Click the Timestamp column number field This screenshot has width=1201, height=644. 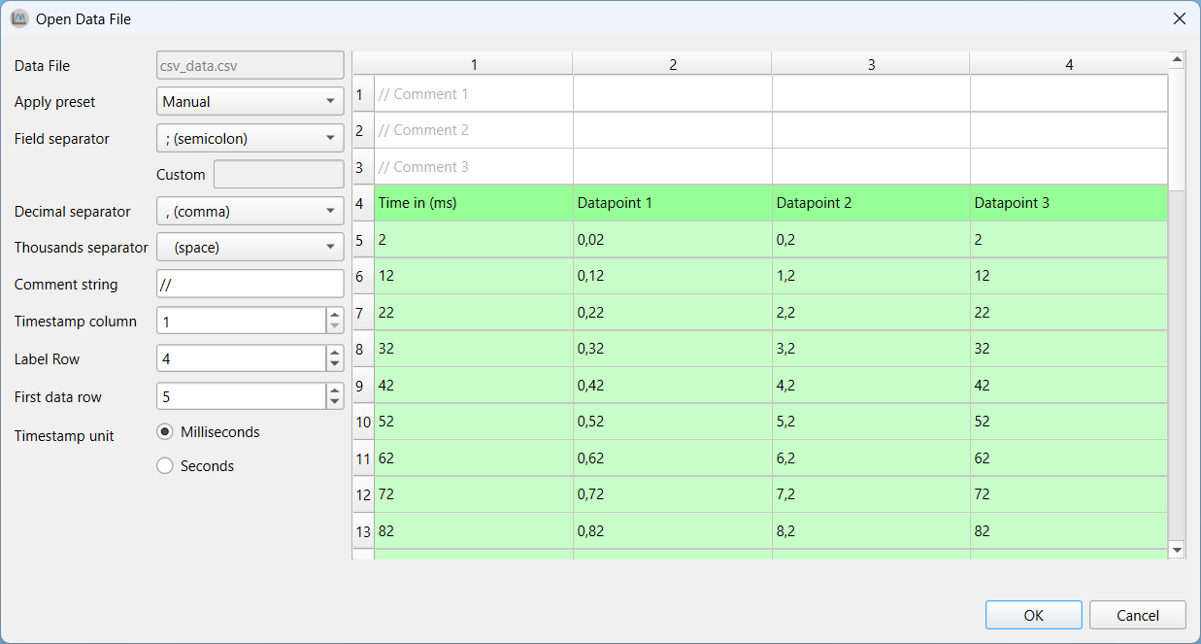[x=241, y=321]
